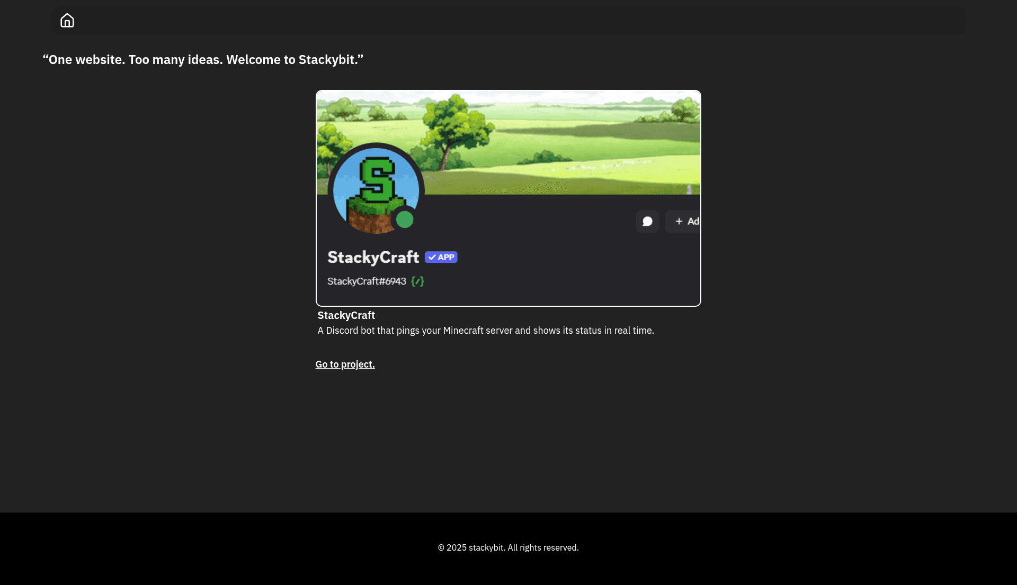The image size is (1017, 585).
Task: Toggle the chat bubble action on the profile card
Action: tap(647, 221)
